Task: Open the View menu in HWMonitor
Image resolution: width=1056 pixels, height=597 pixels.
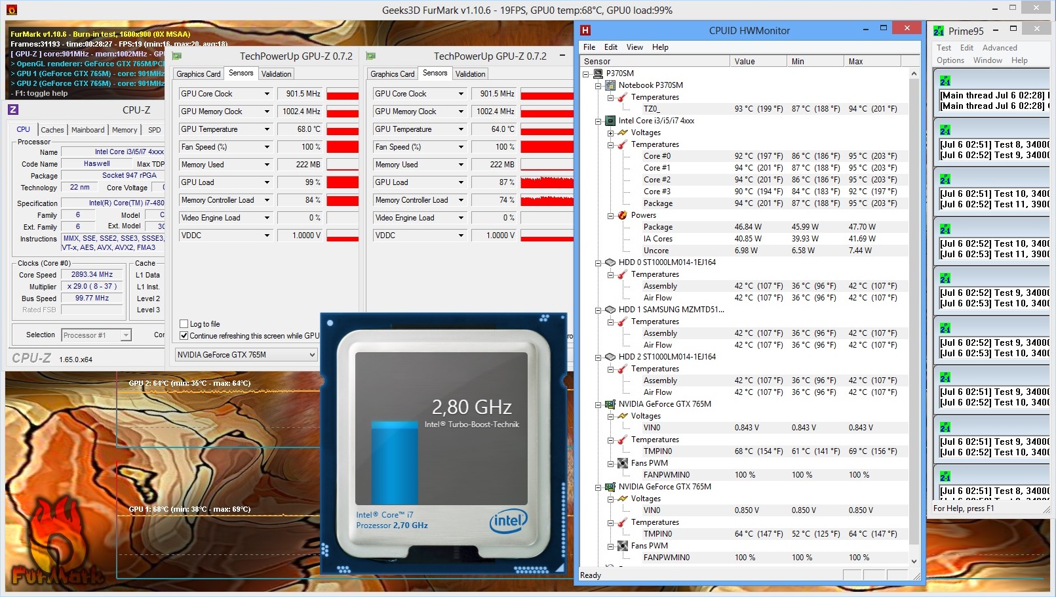Action: 635,47
